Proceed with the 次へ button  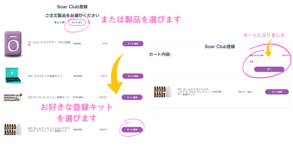[x=269, y=69]
